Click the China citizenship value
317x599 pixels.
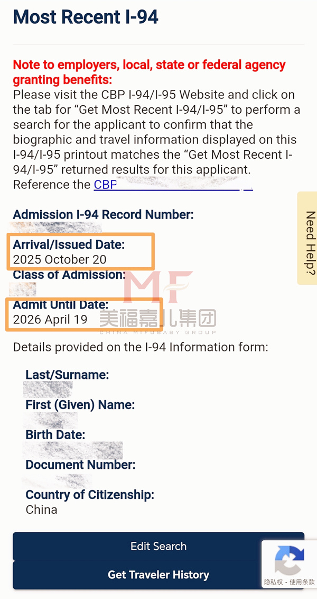click(x=41, y=510)
